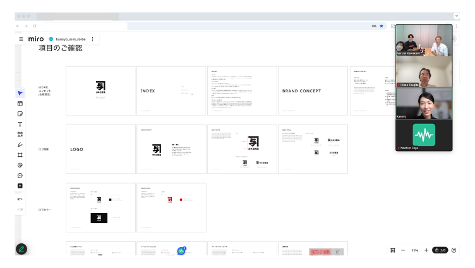Click the BRAND CONCEPT slide thumbnail

pos(313,91)
